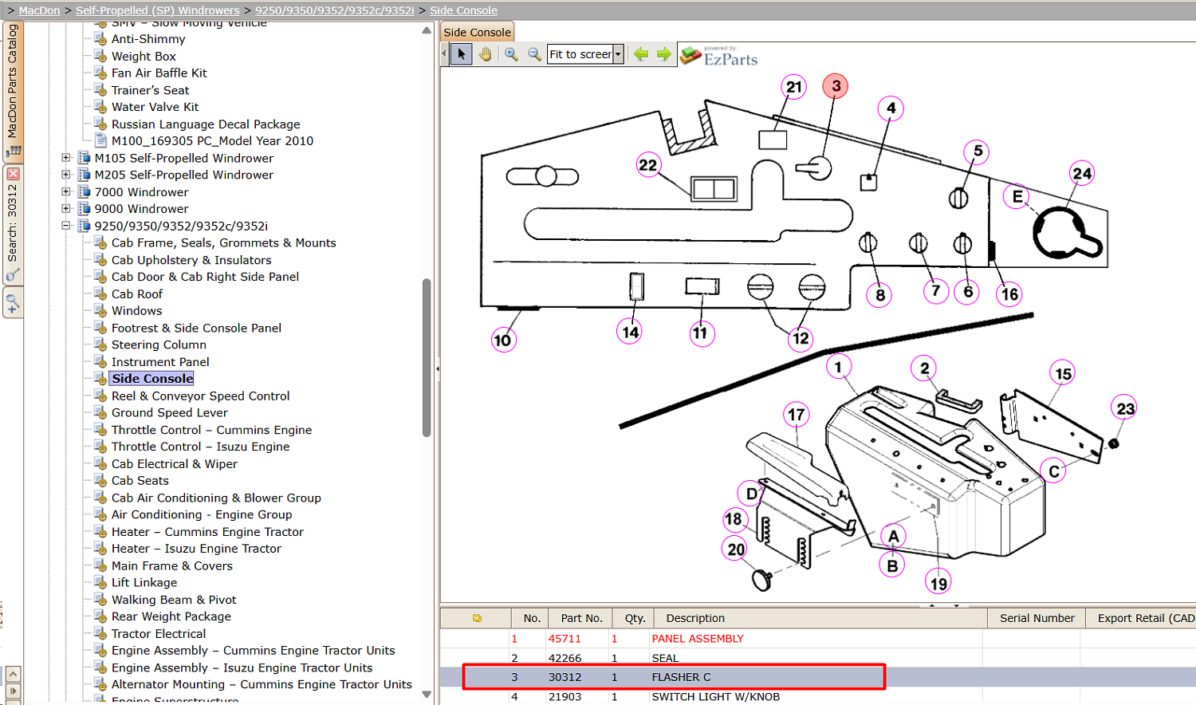Click the tree scrollbar down arrow
The image size is (1196, 705).
pos(427,695)
